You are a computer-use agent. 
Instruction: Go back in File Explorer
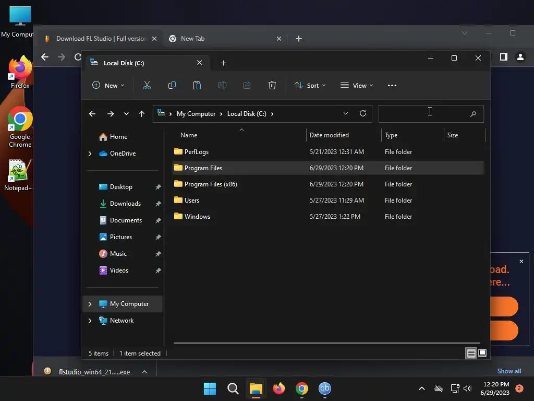click(92, 114)
